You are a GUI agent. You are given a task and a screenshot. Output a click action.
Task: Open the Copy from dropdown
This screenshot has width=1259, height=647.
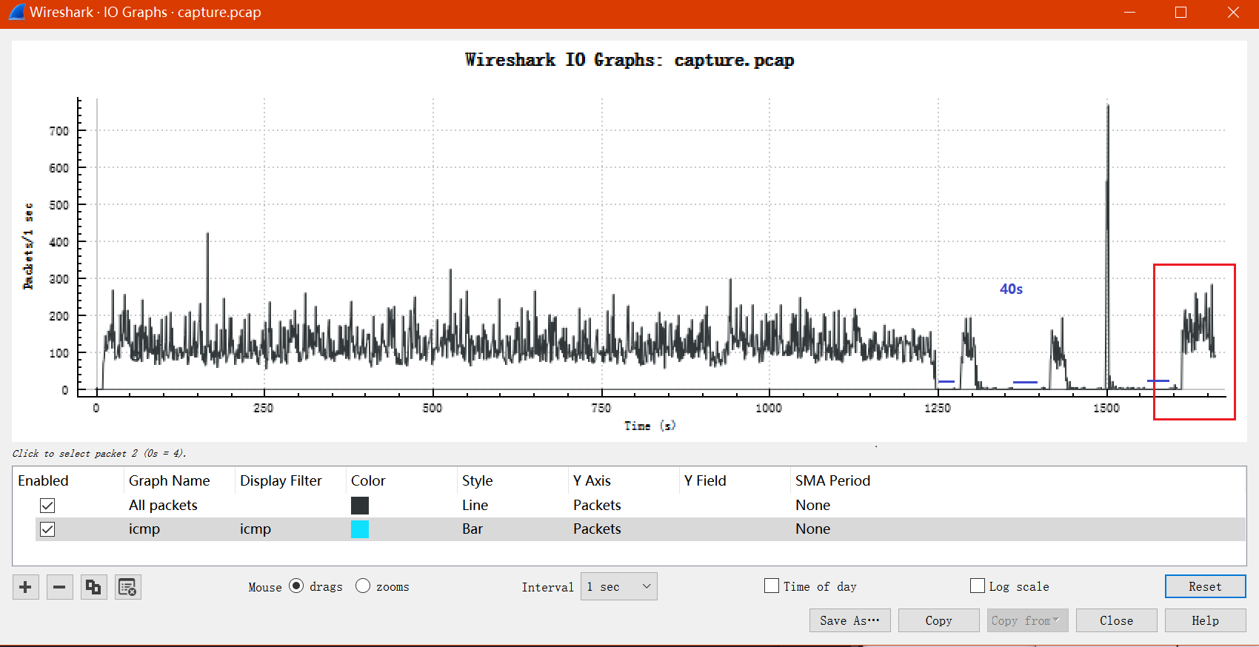click(x=1027, y=620)
